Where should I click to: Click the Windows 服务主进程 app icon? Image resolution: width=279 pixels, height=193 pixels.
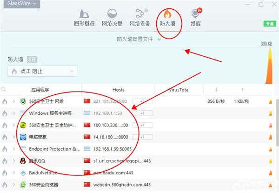pyautogui.click(x=23, y=113)
